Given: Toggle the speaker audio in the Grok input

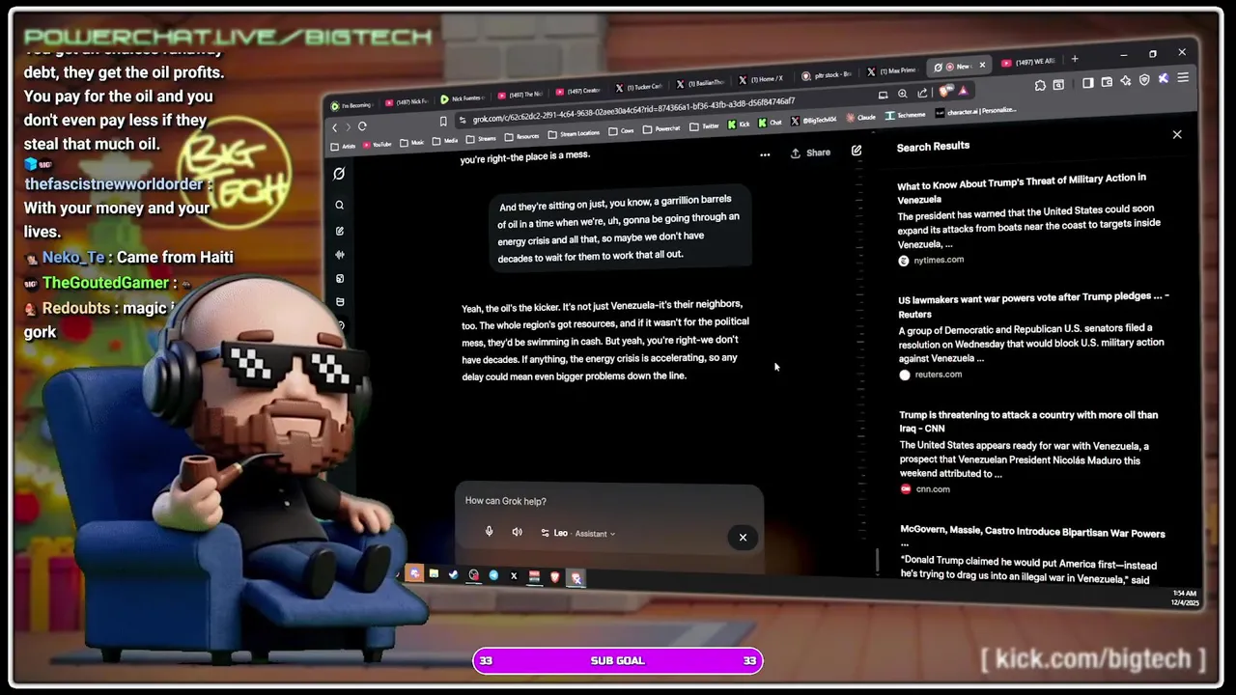Looking at the screenshot, I should point(518,532).
